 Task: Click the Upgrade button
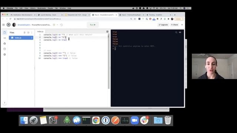tap(163, 25)
